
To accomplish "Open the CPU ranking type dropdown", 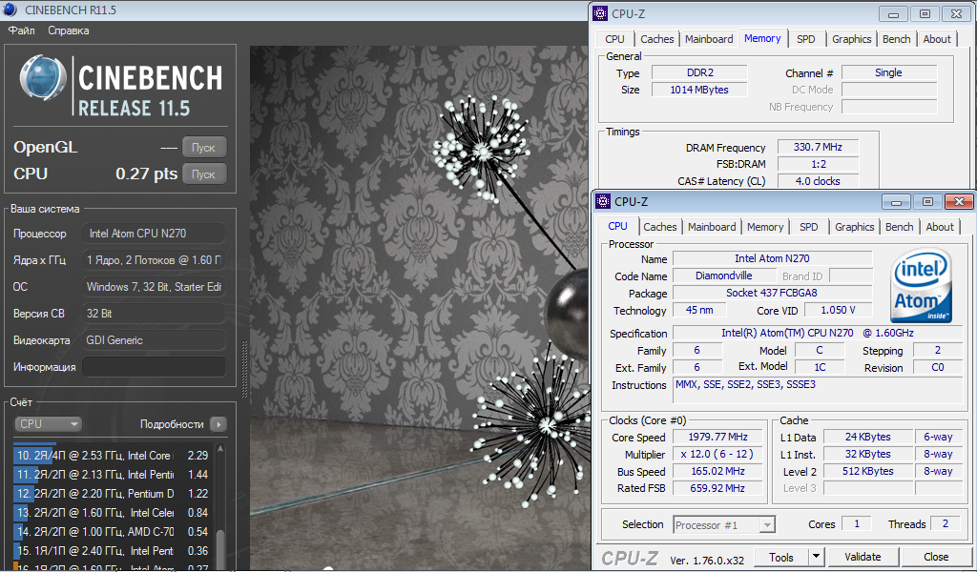I will tap(48, 424).
